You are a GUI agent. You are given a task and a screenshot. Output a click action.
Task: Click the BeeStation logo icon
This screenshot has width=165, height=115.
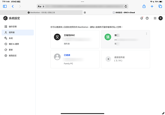(x=5, y=18)
